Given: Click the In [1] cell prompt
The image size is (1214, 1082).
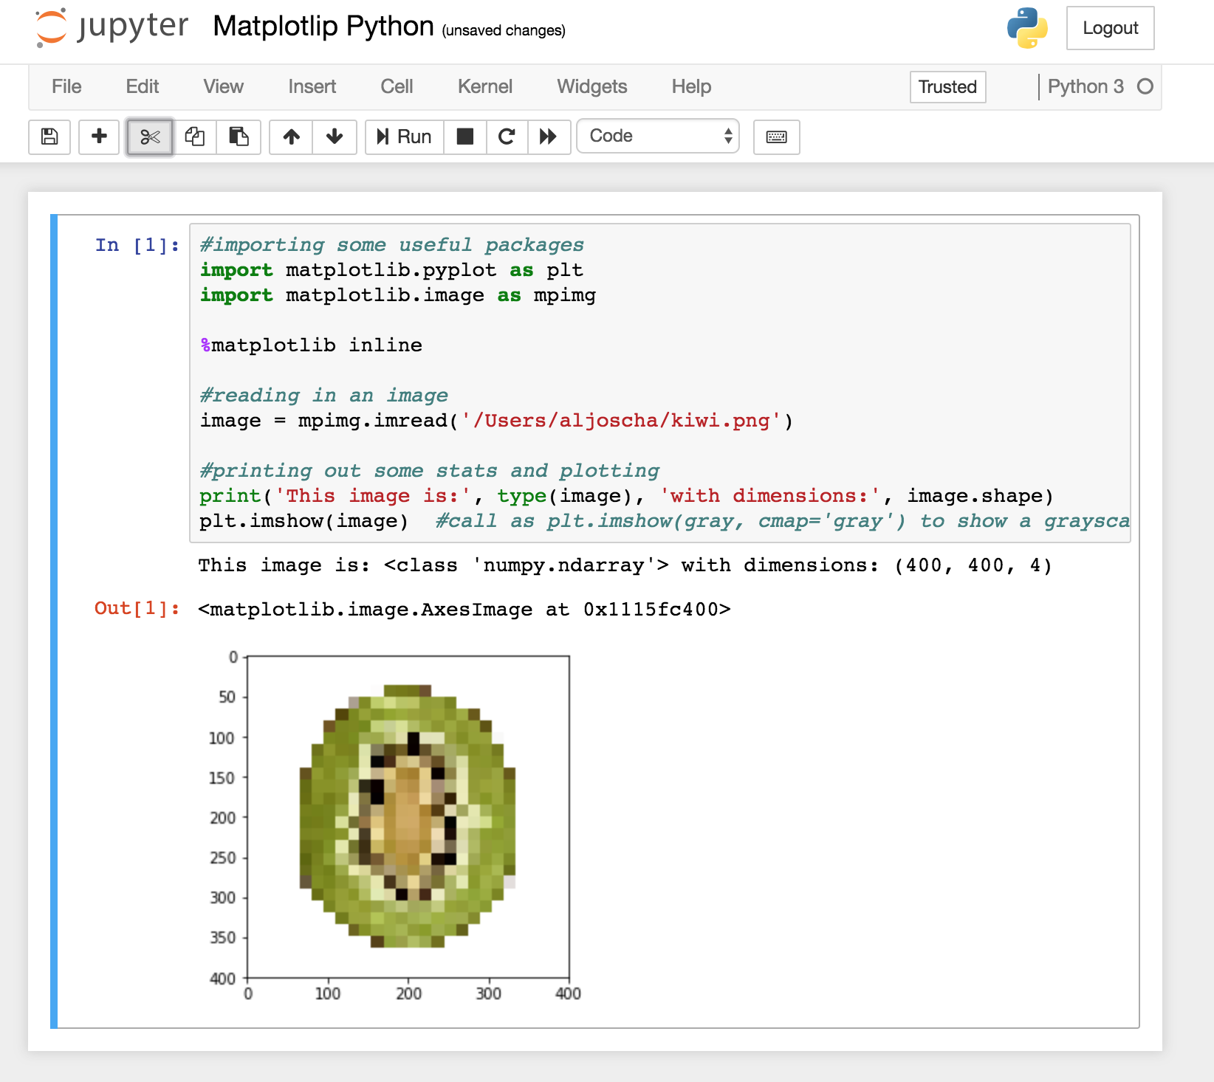Looking at the screenshot, I should tap(137, 245).
